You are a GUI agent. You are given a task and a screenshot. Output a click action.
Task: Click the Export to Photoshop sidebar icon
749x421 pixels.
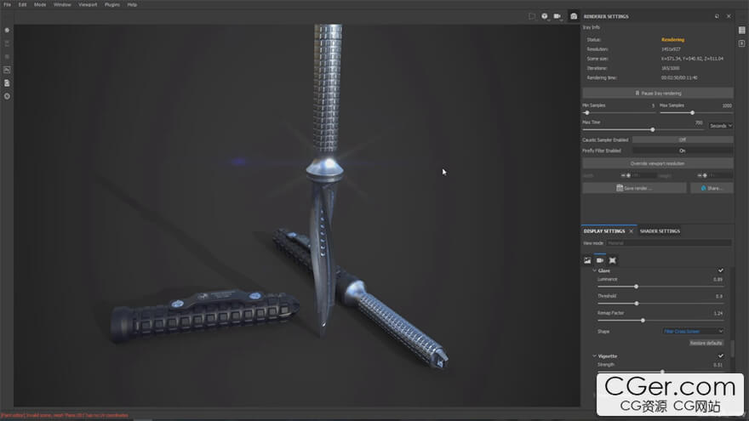7,70
